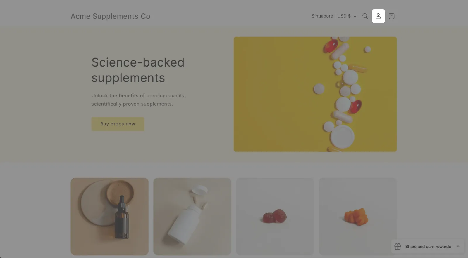Open the Share and earn rewards text
This screenshot has width=468, height=258.
(428, 247)
